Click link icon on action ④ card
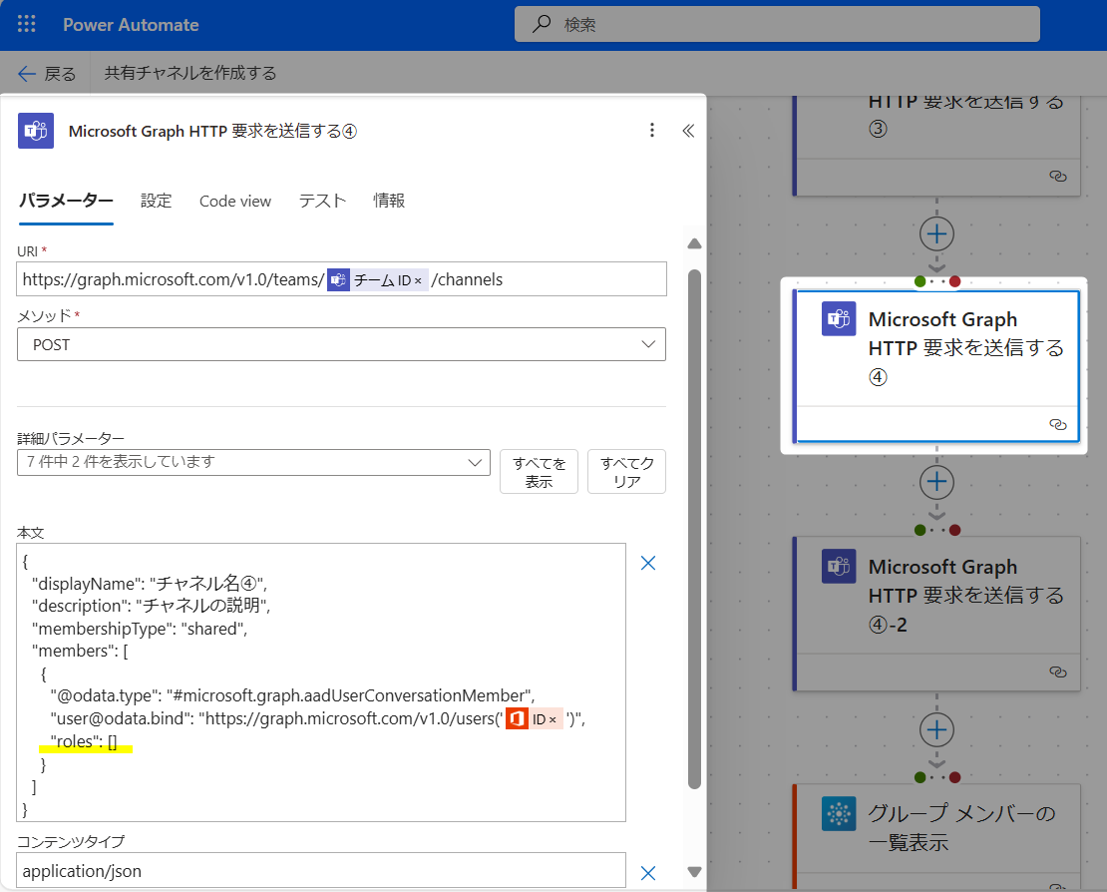Image resolution: width=1107 pixels, height=892 pixels. click(x=1057, y=424)
